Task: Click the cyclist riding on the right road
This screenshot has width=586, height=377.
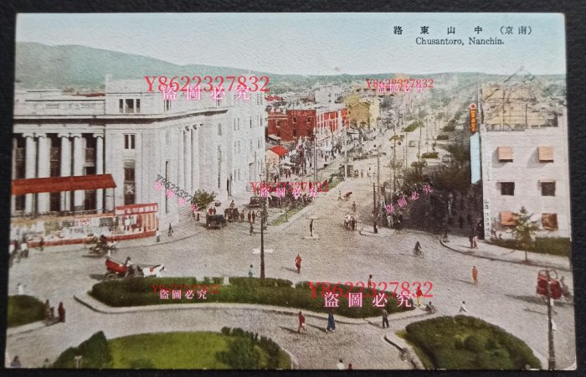Action: [x=417, y=249]
